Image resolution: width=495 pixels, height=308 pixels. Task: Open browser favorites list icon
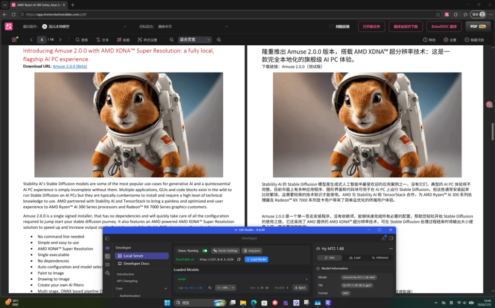[x=465, y=14]
